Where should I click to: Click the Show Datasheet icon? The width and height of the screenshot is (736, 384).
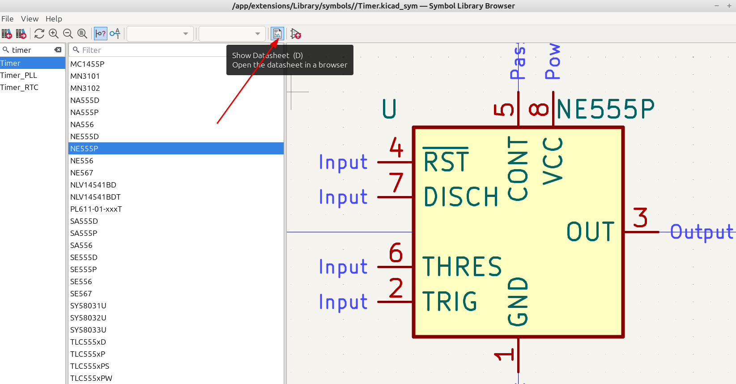click(x=277, y=34)
